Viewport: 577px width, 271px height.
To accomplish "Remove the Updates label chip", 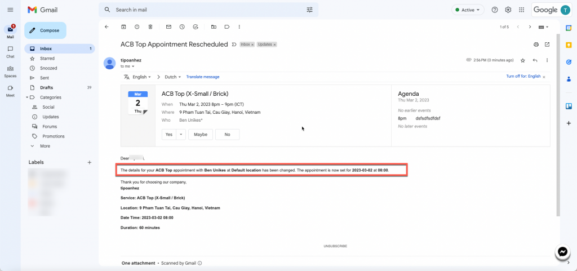I will coord(274,45).
